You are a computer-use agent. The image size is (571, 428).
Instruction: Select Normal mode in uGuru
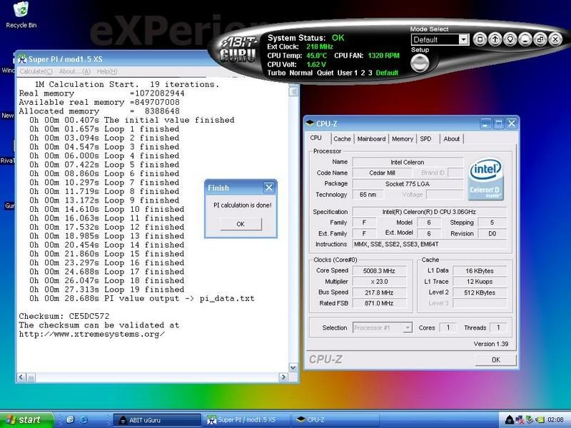pos(300,73)
